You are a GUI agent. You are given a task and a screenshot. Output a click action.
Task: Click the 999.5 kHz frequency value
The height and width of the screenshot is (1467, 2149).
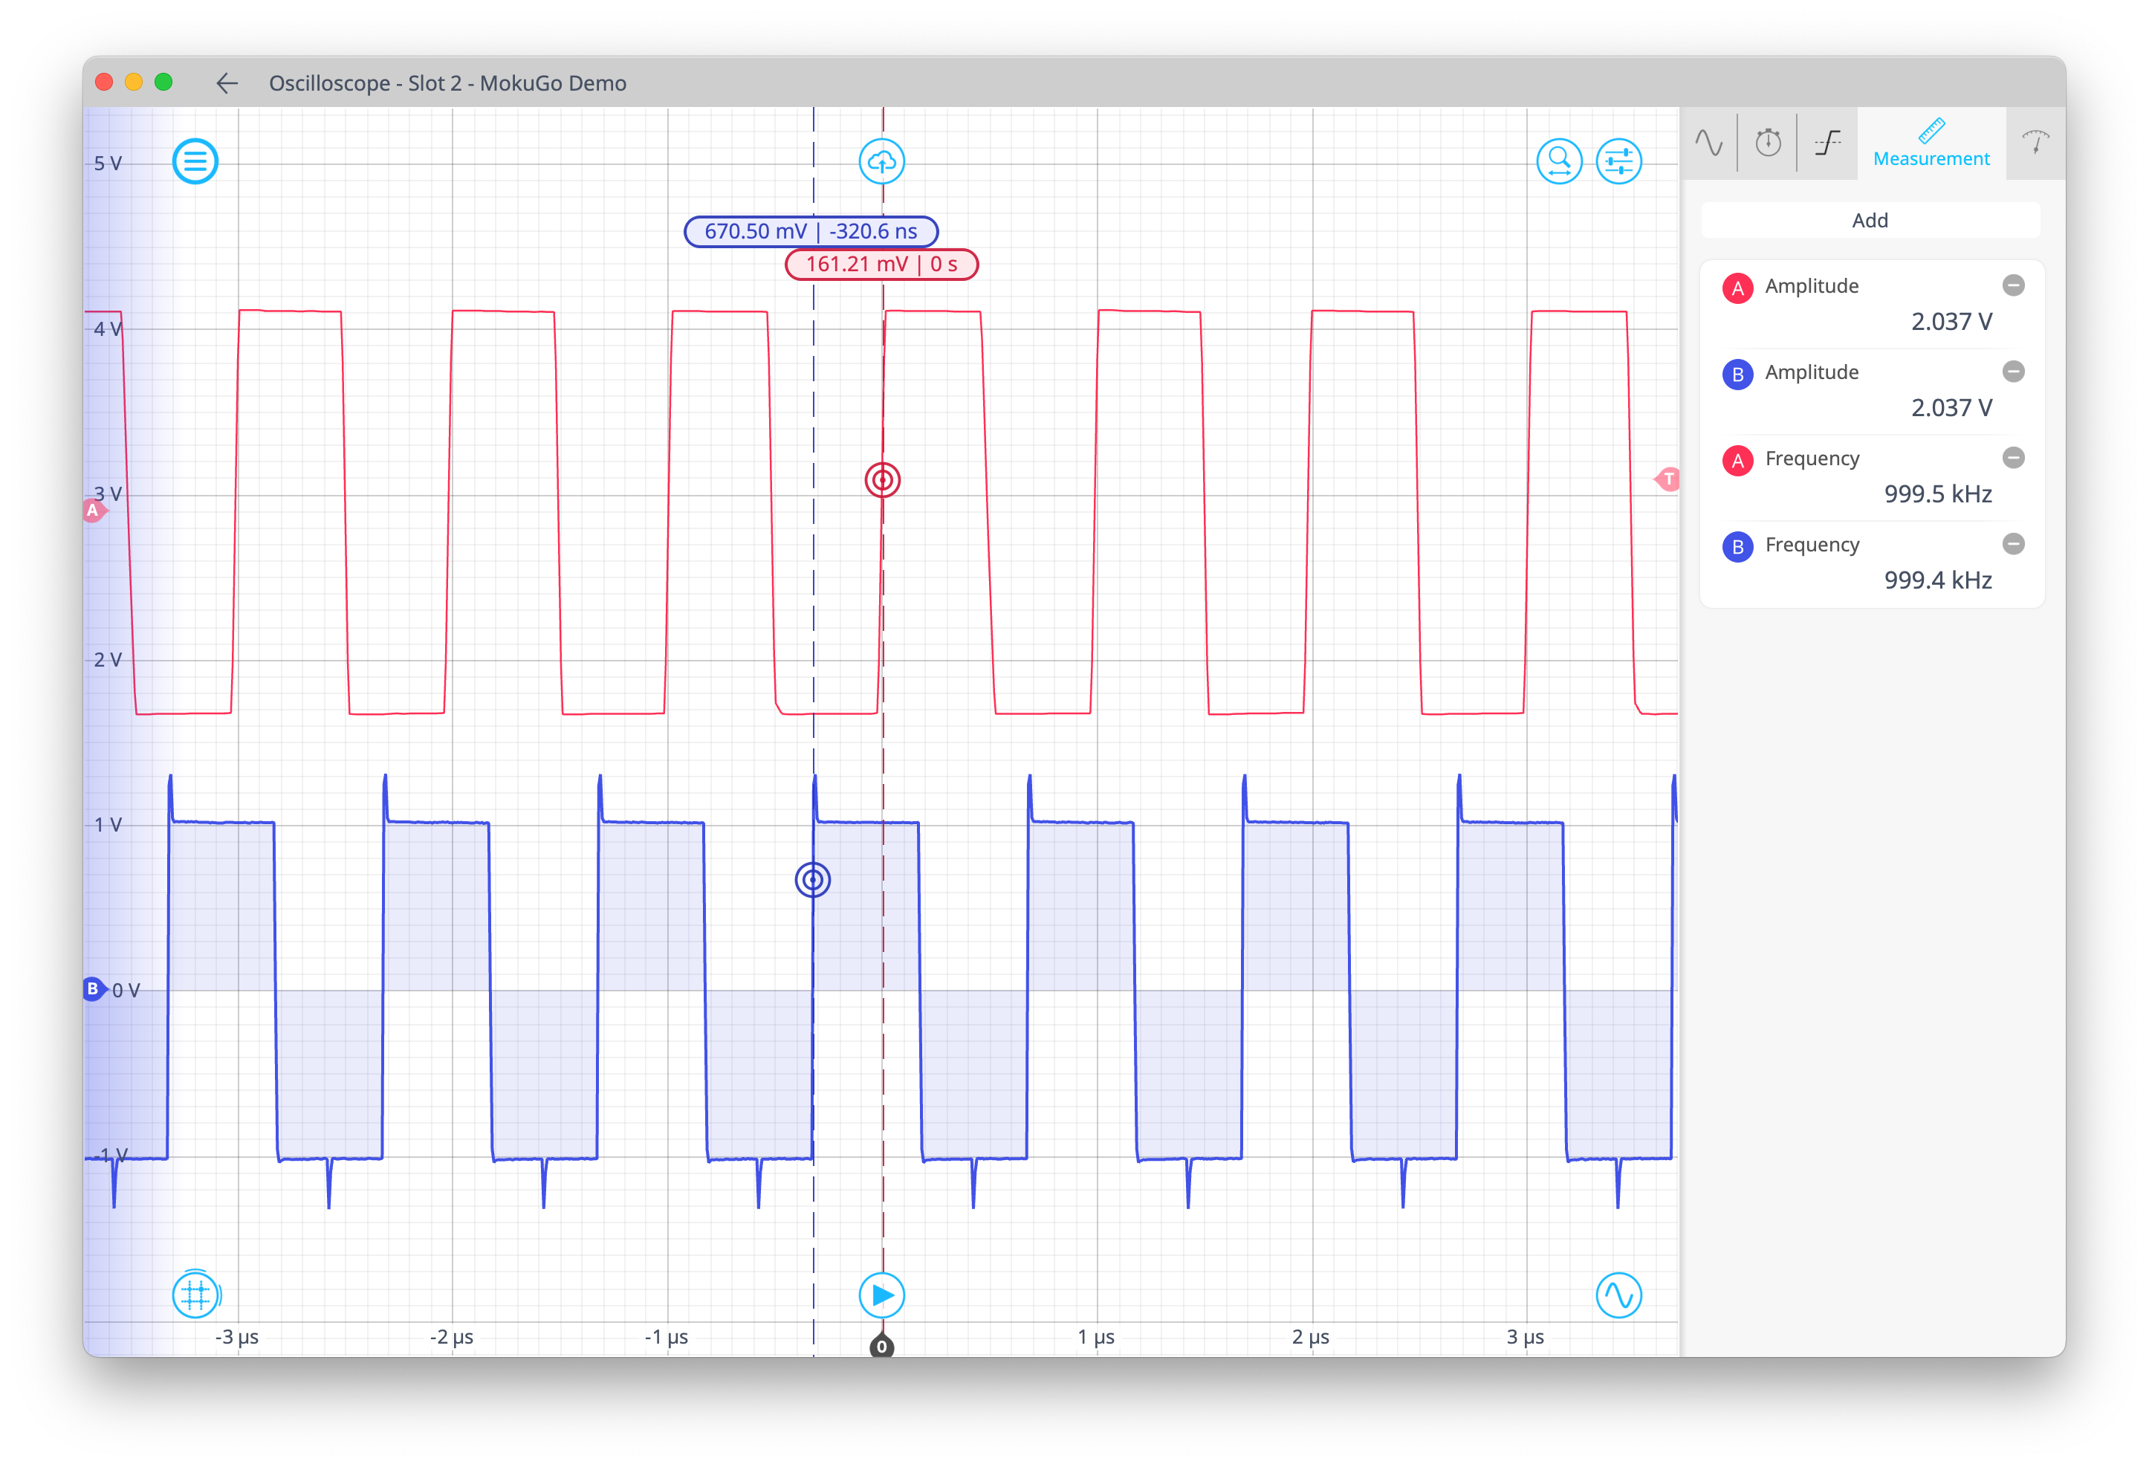click(1937, 494)
